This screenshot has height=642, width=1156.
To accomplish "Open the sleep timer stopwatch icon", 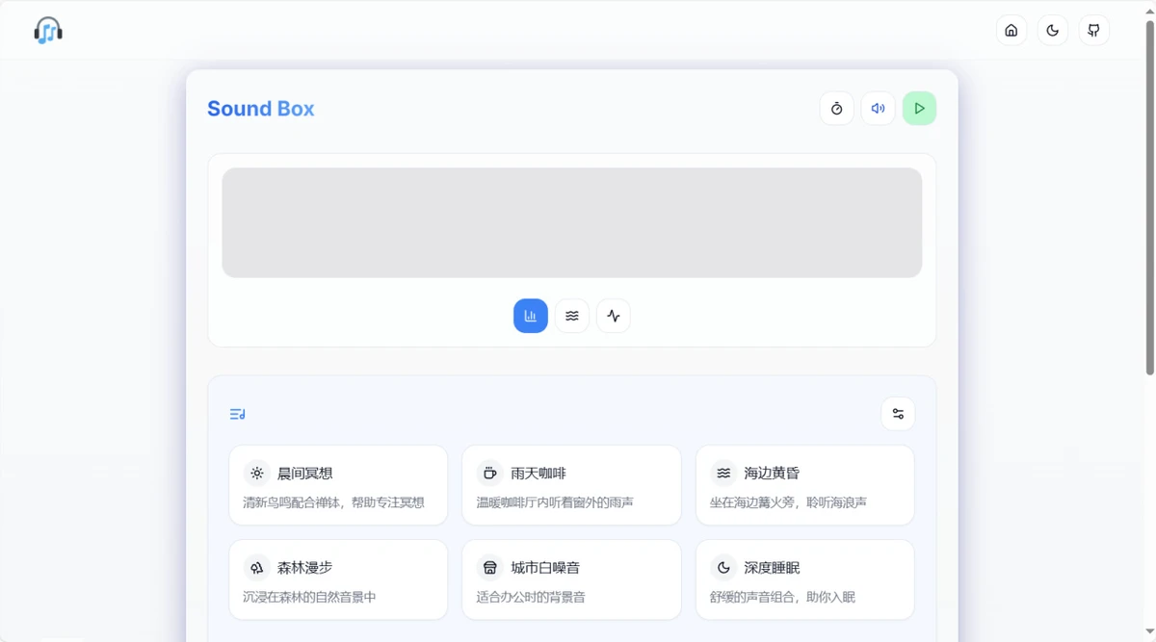I will click(836, 109).
